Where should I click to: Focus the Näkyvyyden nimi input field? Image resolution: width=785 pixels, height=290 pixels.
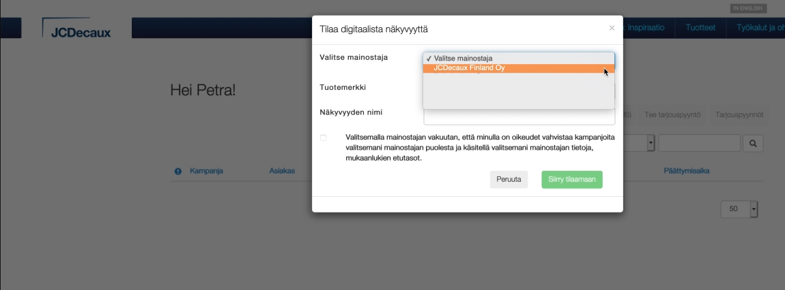click(x=519, y=118)
